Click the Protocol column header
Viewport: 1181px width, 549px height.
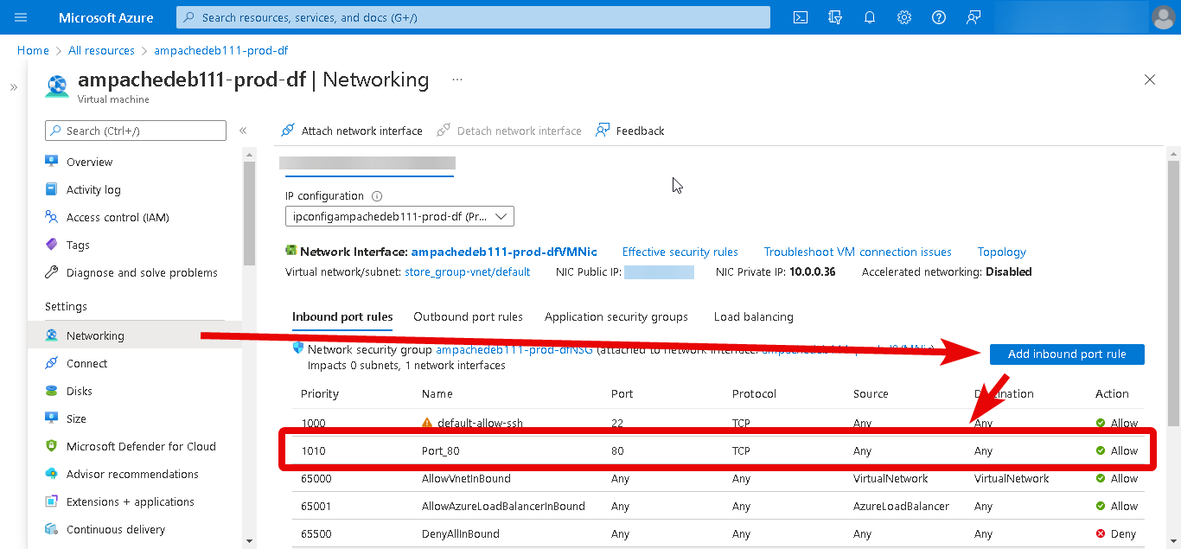coord(754,393)
